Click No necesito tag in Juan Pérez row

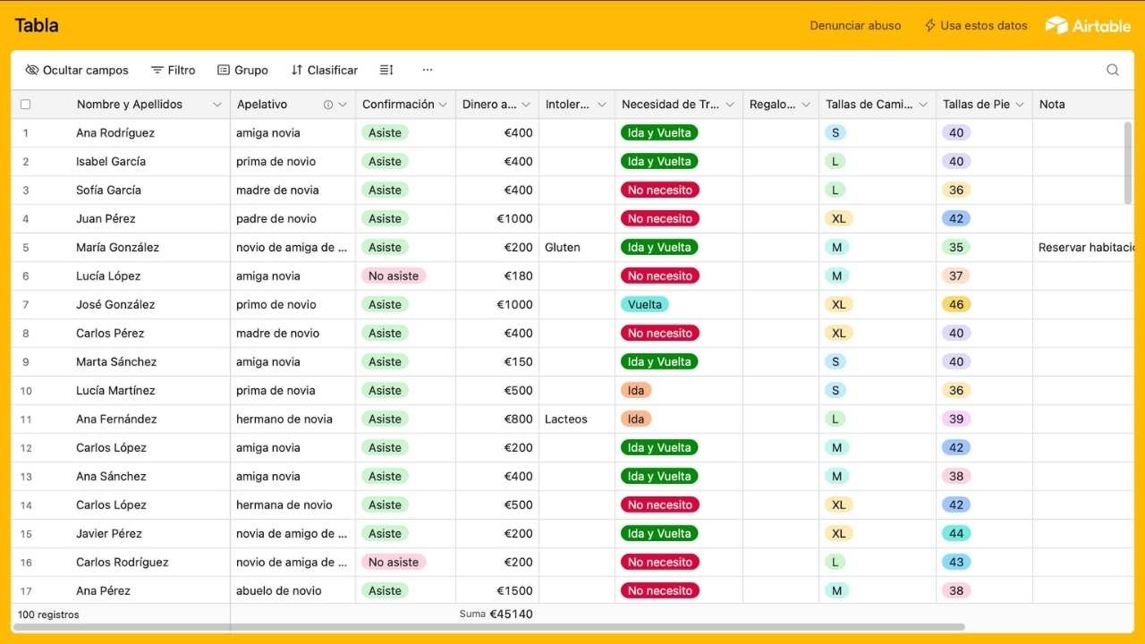click(660, 218)
